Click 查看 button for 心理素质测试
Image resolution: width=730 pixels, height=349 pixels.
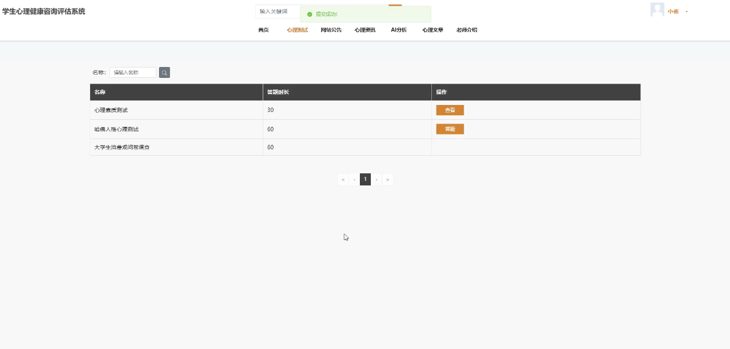tap(450, 110)
